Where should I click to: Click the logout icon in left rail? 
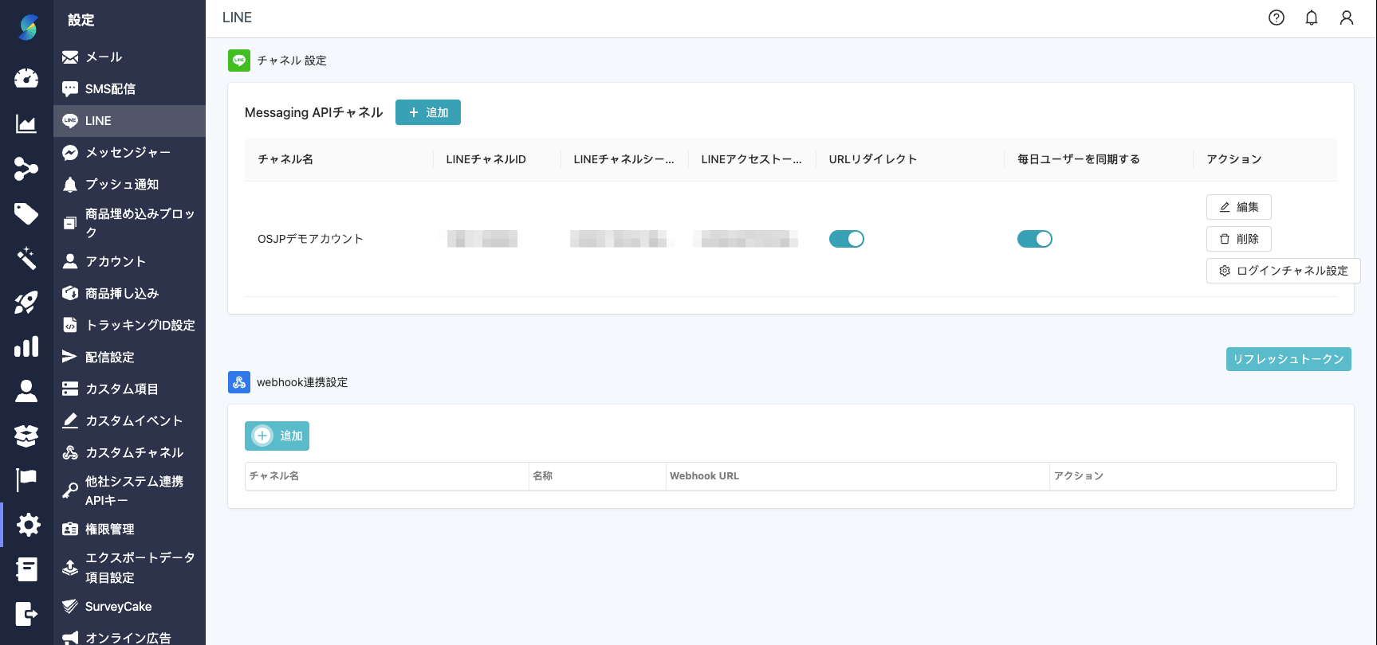pos(26,614)
